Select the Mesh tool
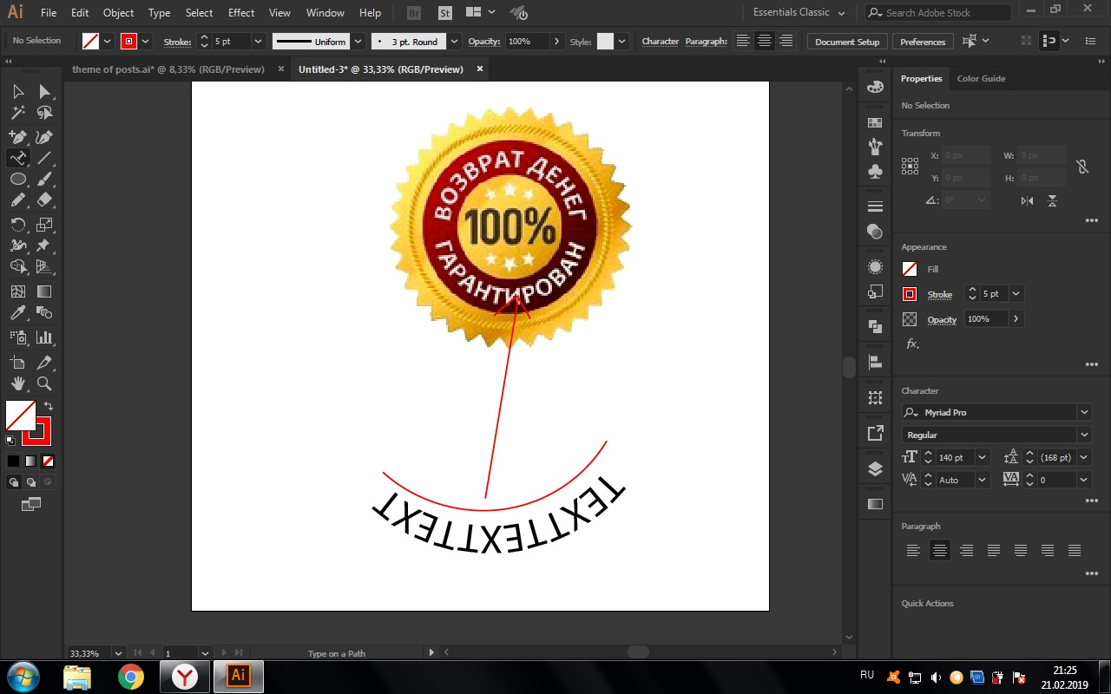The image size is (1111, 694). coord(17,291)
